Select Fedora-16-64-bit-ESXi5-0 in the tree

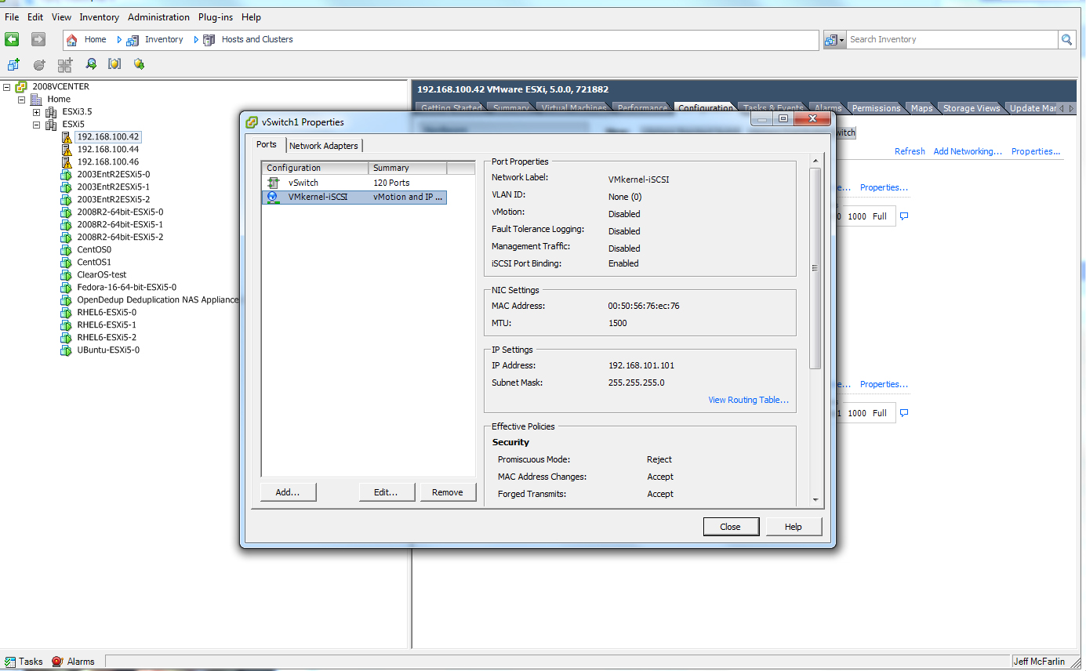pyautogui.click(x=126, y=287)
